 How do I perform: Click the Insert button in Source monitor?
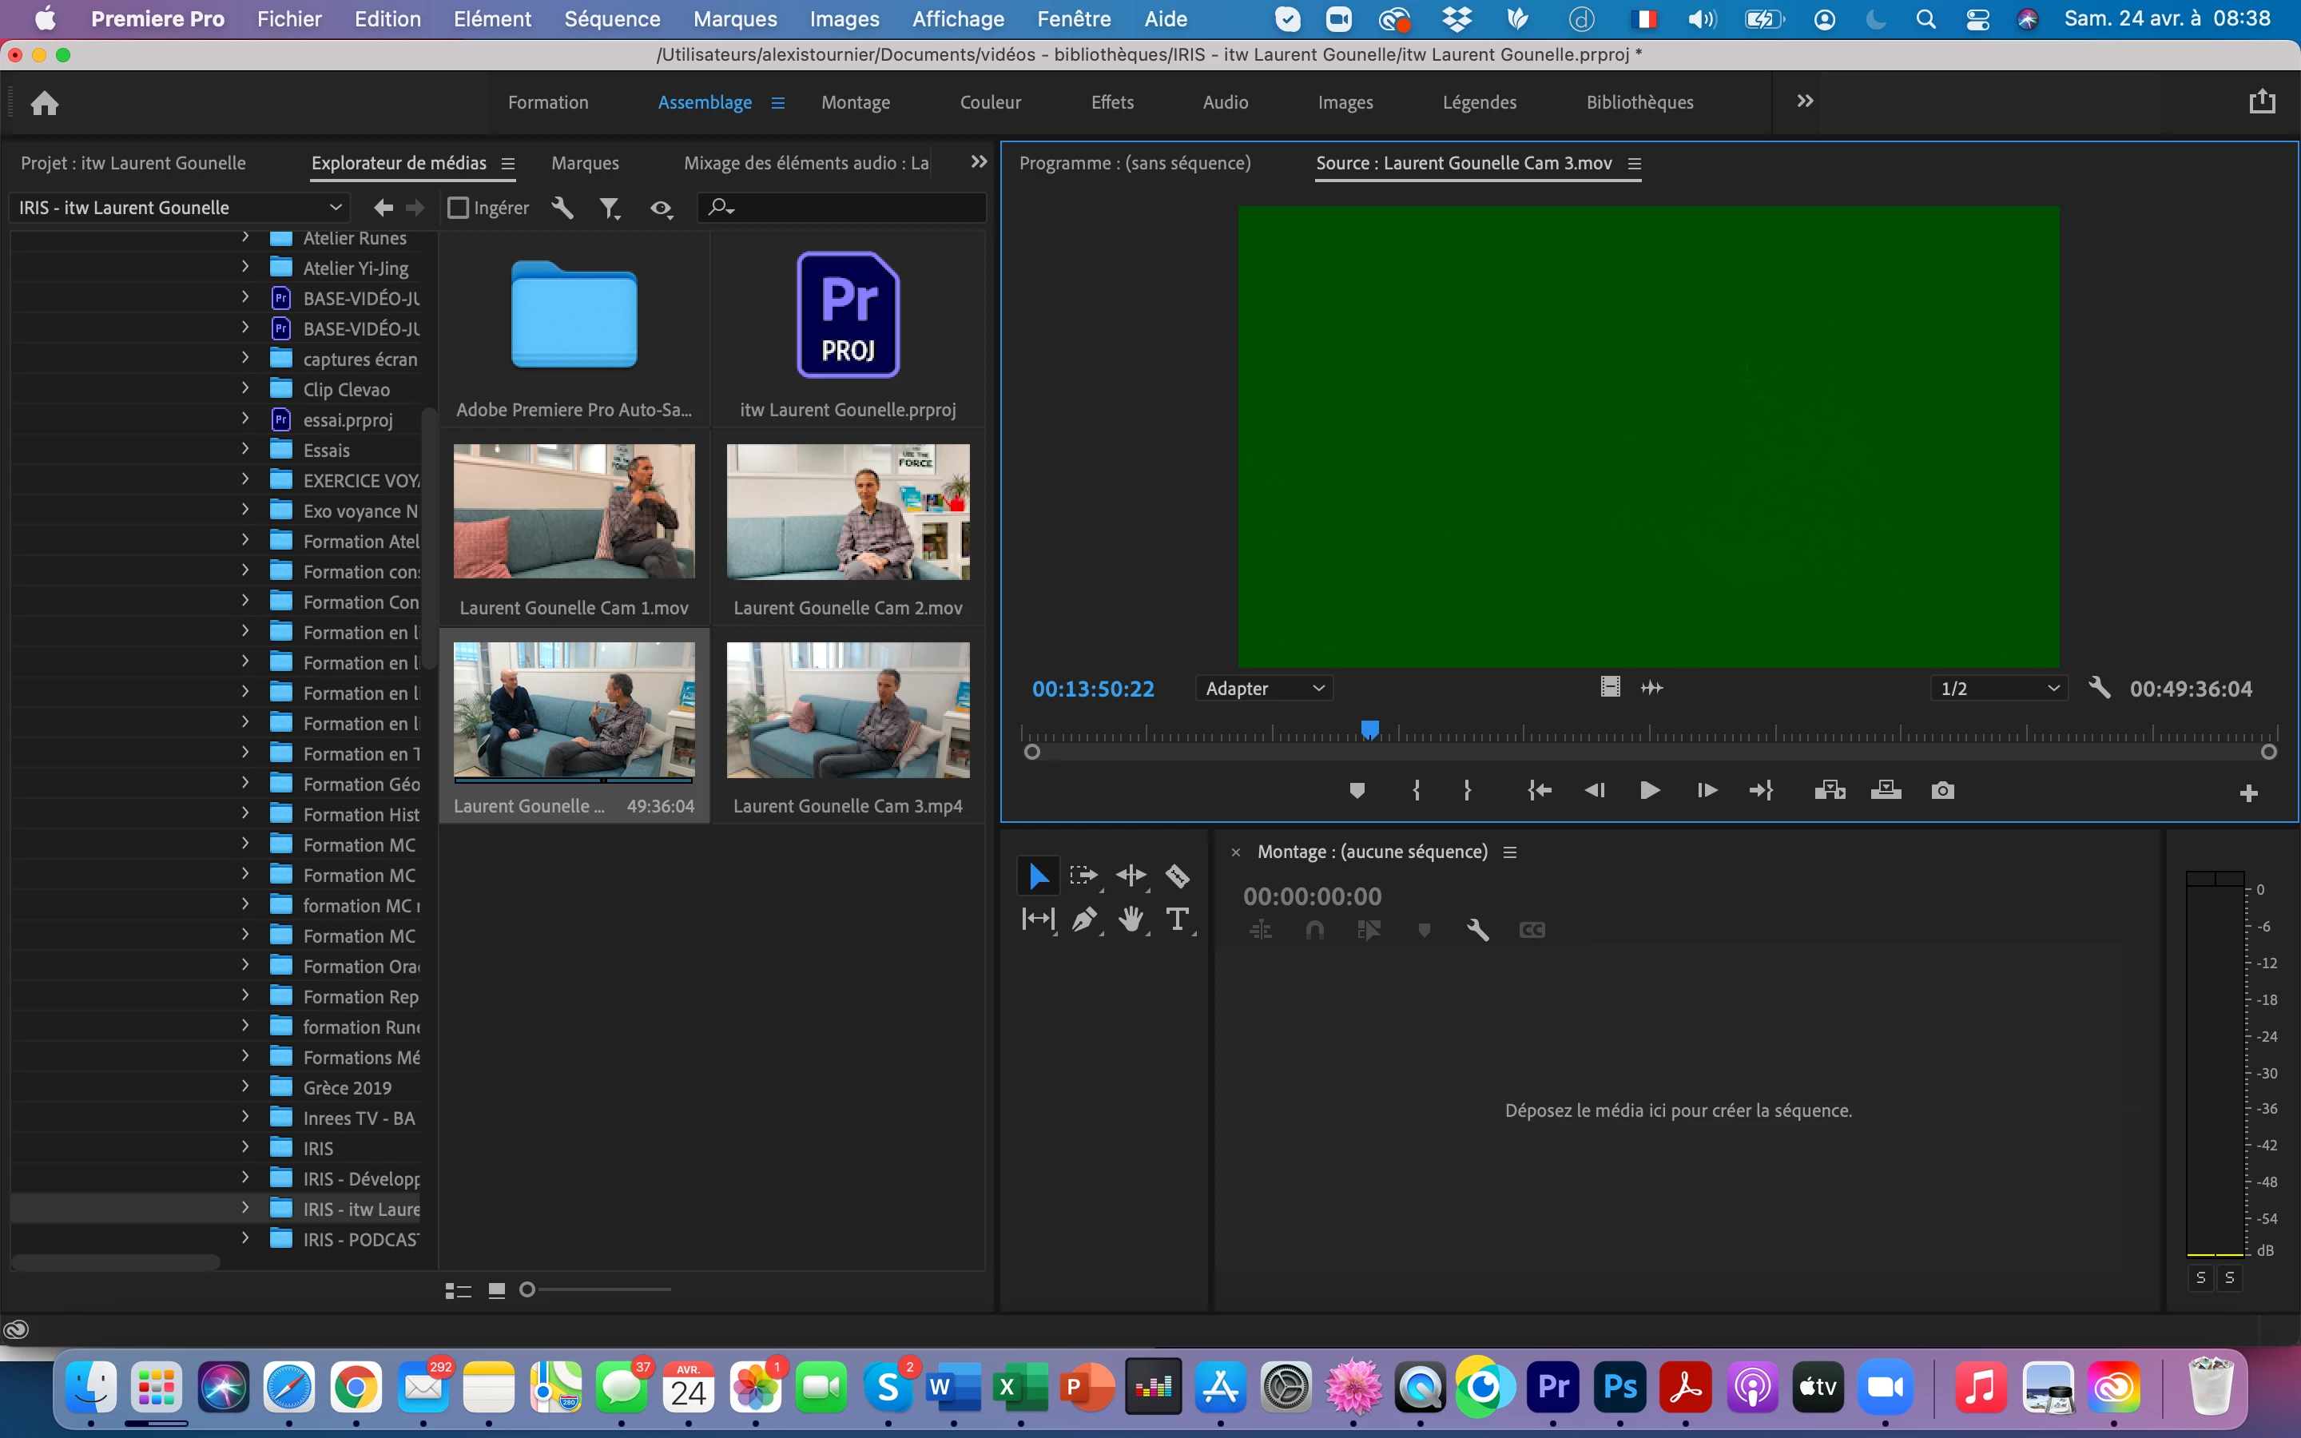tap(1830, 790)
